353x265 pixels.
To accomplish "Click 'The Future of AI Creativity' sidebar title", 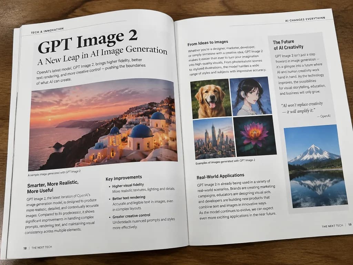I will click(288, 45).
